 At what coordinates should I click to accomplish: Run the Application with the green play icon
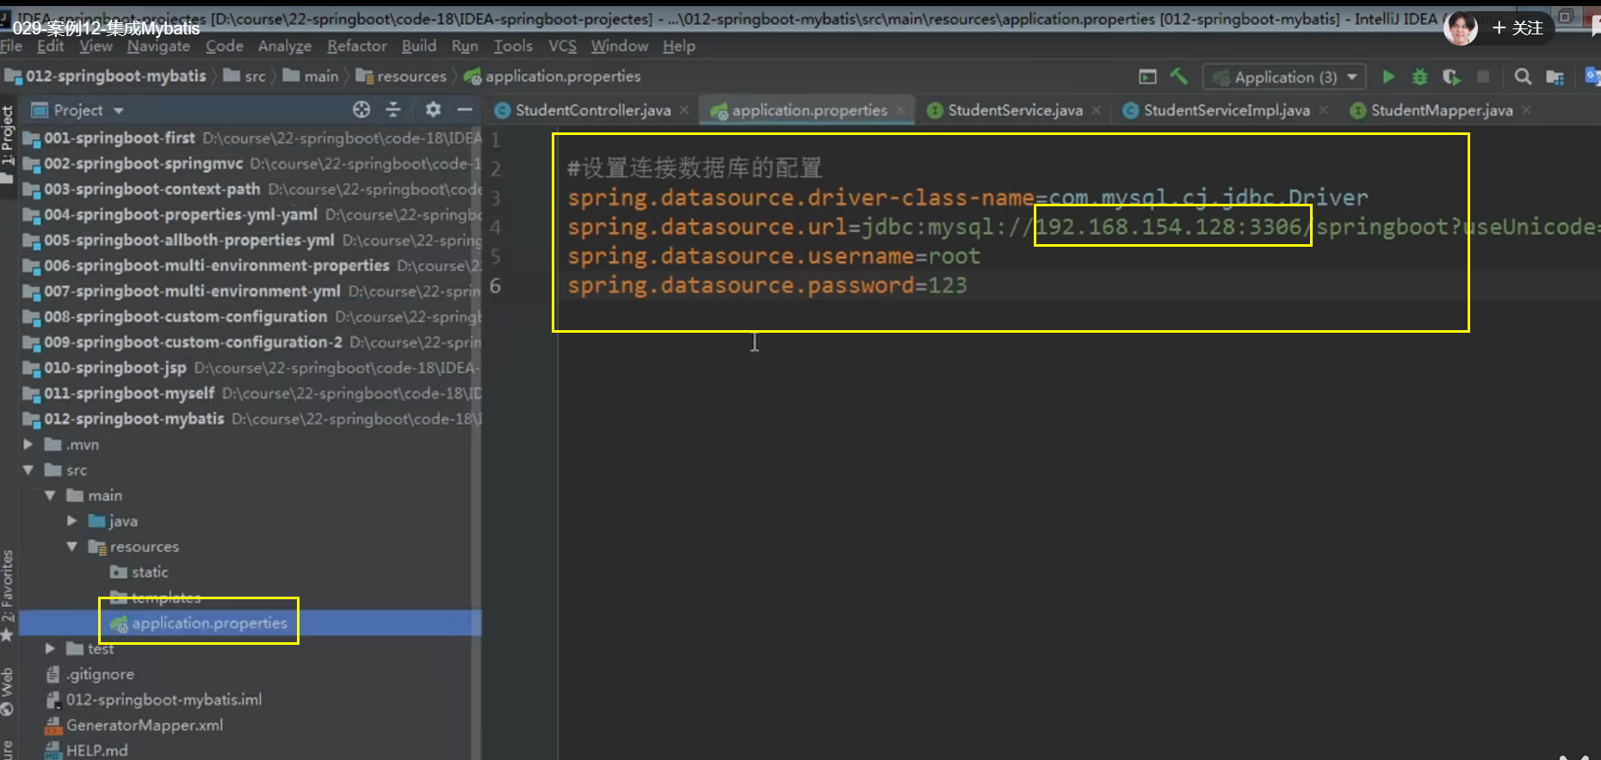point(1388,77)
